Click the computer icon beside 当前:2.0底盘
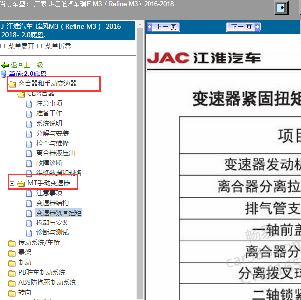Screen dimensions: 301x300 click(x=4, y=74)
